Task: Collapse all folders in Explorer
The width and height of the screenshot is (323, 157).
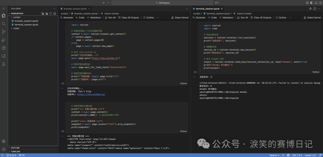Action: click(x=54, y=13)
